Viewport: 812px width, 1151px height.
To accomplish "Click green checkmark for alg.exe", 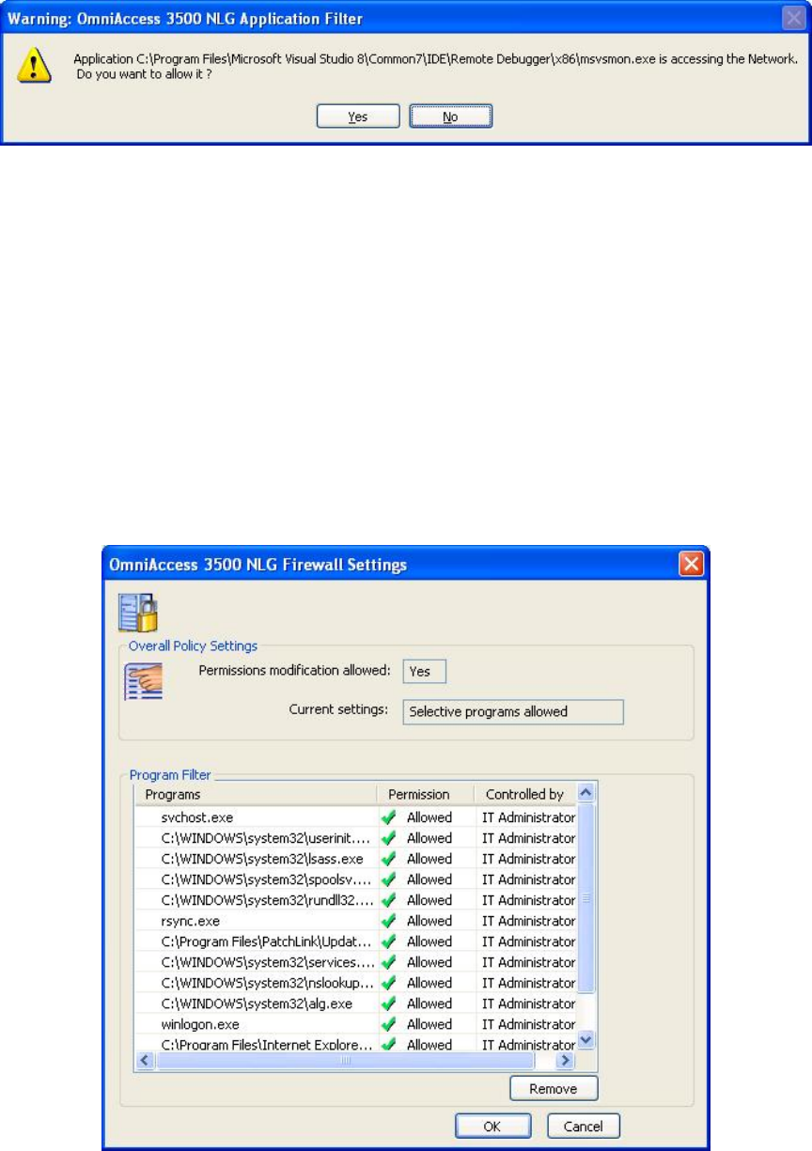I will (389, 1003).
